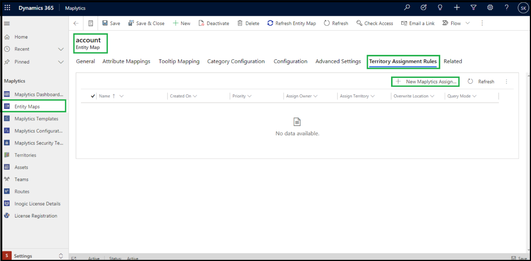Open the Flow dropdown chevron
531x261 pixels.
point(467,23)
